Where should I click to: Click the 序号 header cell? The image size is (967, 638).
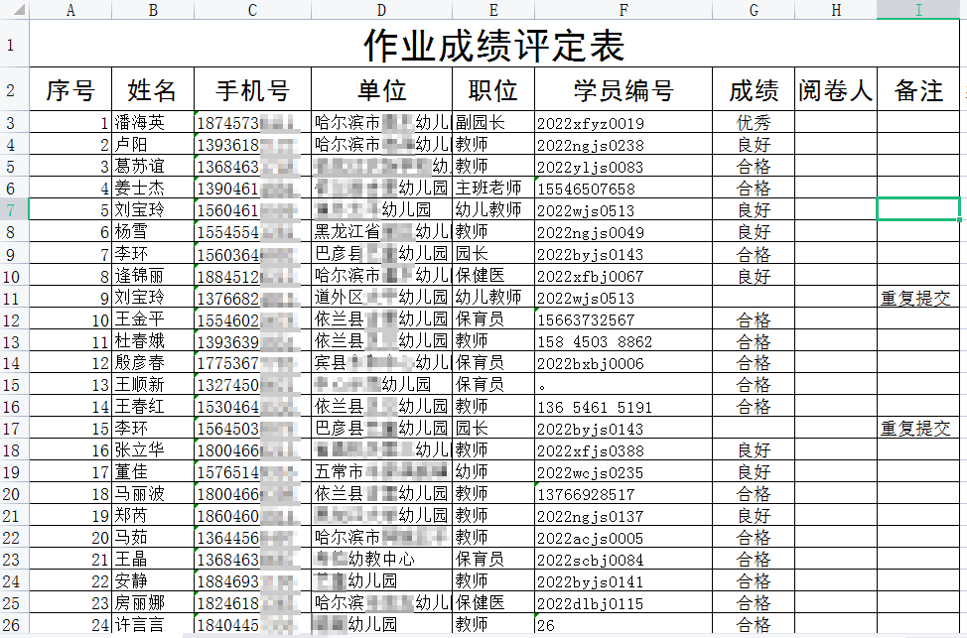click(70, 91)
